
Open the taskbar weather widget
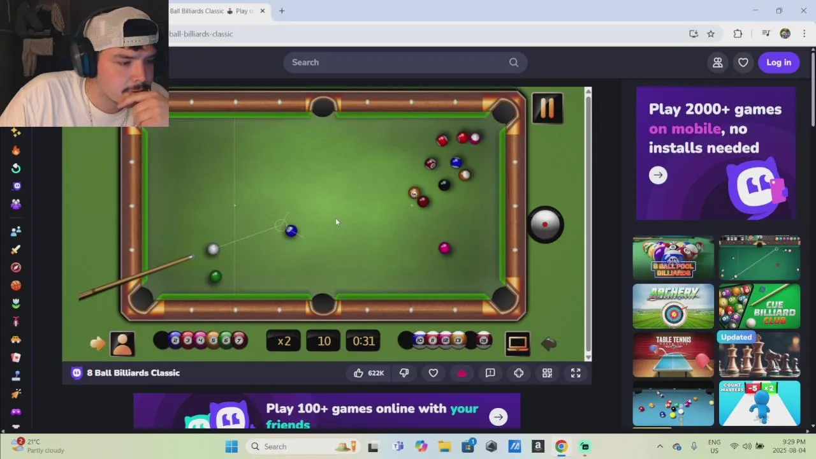click(x=38, y=446)
